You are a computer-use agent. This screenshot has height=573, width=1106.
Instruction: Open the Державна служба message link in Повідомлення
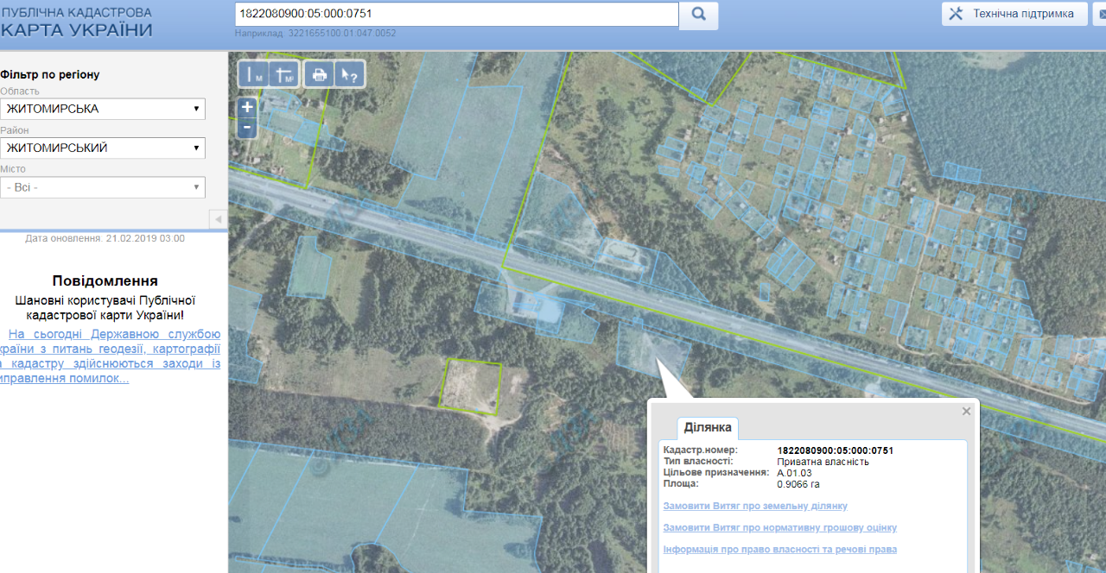111,356
